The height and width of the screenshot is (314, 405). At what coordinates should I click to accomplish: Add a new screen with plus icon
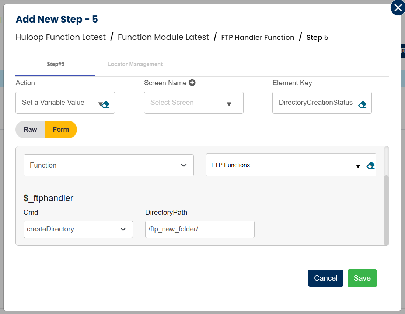point(192,83)
